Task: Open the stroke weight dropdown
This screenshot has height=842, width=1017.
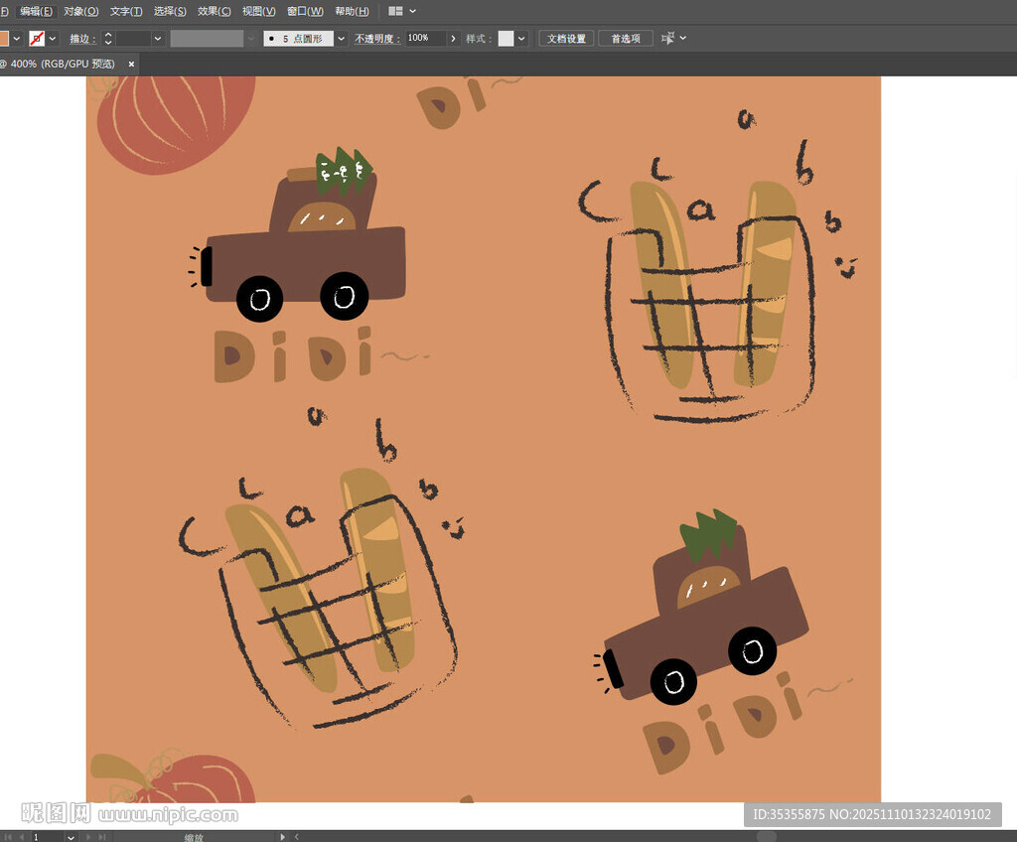Action: [x=157, y=39]
